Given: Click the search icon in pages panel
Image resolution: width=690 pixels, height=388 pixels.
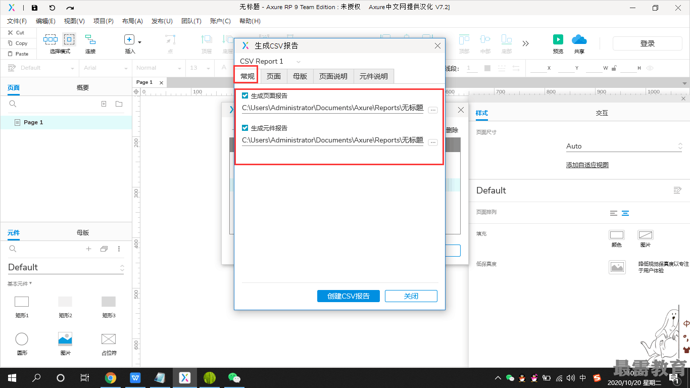Looking at the screenshot, I should tap(13, 104).
